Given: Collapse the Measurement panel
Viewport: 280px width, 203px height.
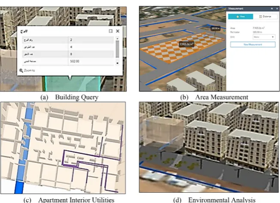Looking at the screenshot, I should (272, 9).
